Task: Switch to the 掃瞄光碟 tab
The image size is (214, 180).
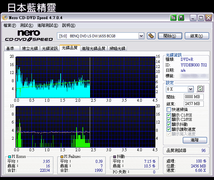Action: click(117, 48)
